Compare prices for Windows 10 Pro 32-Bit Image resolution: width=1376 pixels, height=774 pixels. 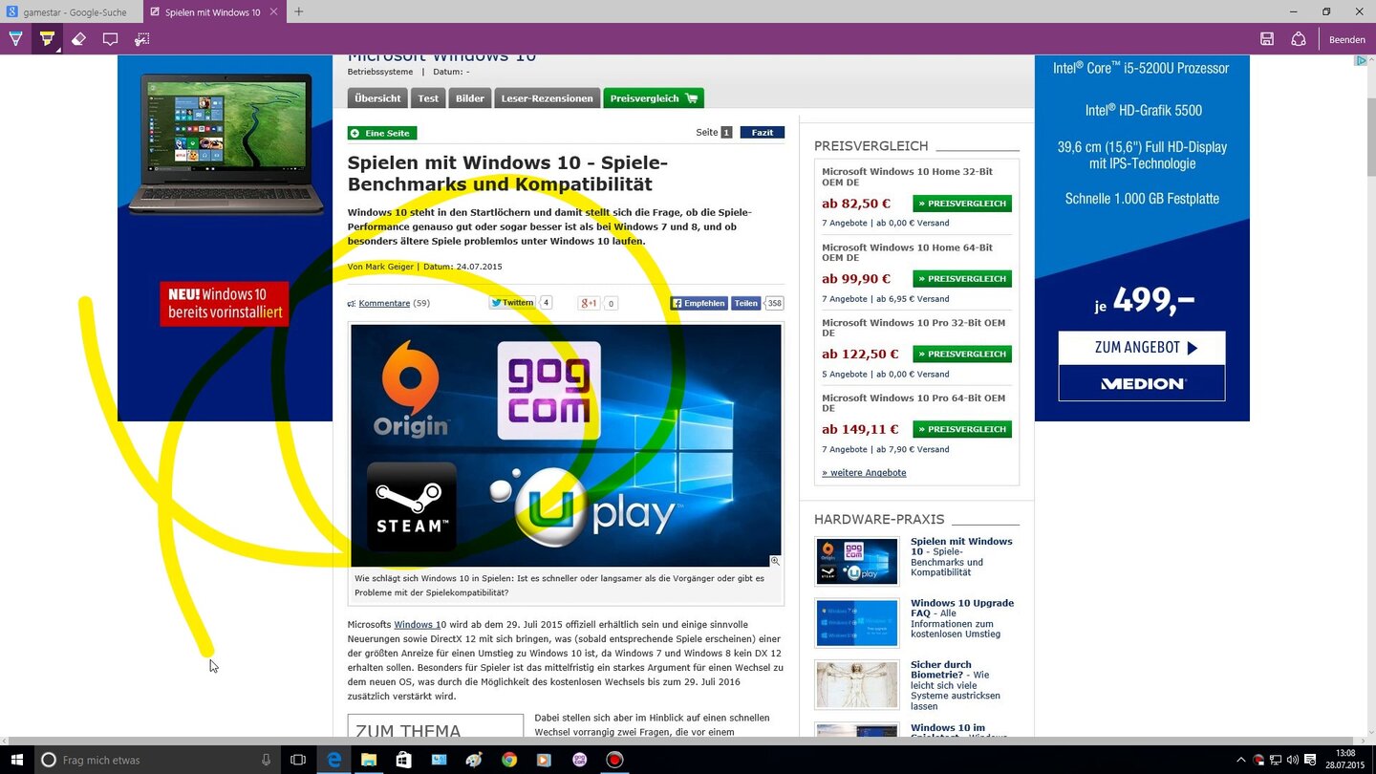(962, 354)
